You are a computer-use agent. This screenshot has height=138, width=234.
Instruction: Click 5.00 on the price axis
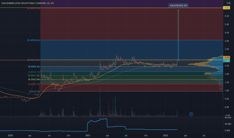click(x=227, y=24)
